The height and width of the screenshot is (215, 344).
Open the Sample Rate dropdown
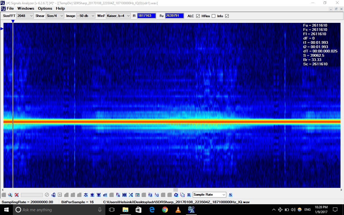209,195
